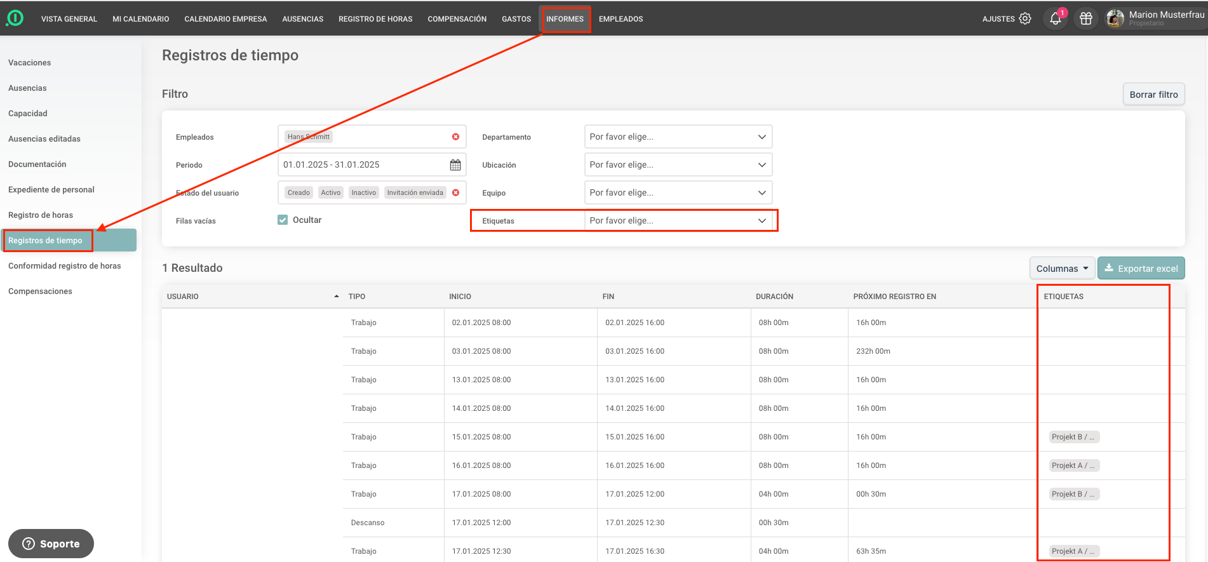Open the Columnas dropdown menu
1208x562 pixels.
click(1062, 269)
